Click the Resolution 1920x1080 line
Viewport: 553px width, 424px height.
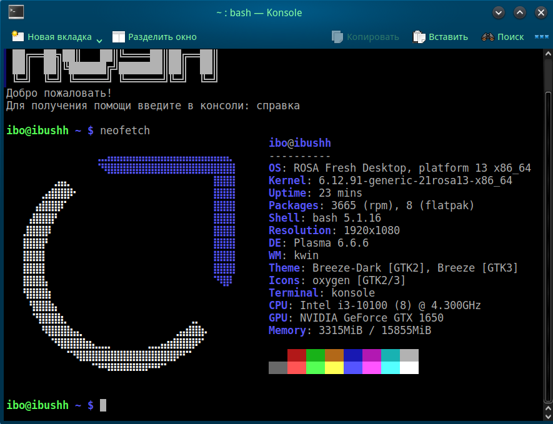(x=334, y=230)
